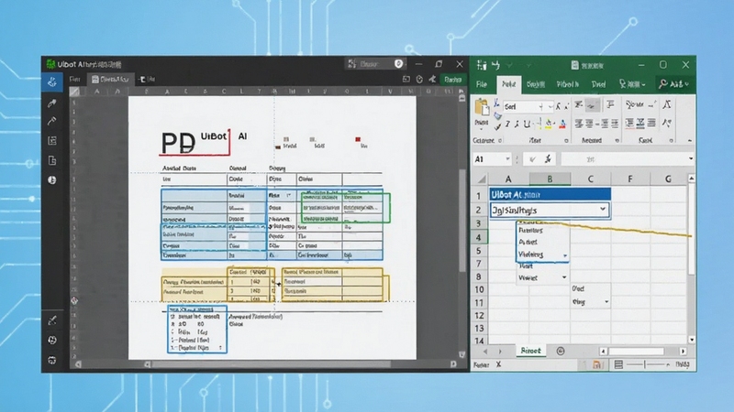Insert function using the fx icon
This screenshot has width=734, height=412.
(548, 159)
